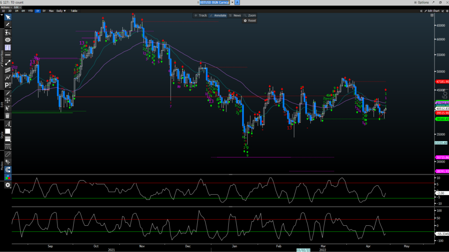
Task: Click the 03/02/22 date marker
Action: coord(303,250)
